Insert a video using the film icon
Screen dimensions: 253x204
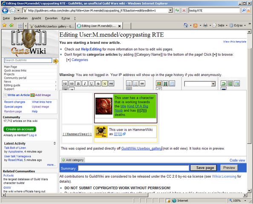[166, 84]
